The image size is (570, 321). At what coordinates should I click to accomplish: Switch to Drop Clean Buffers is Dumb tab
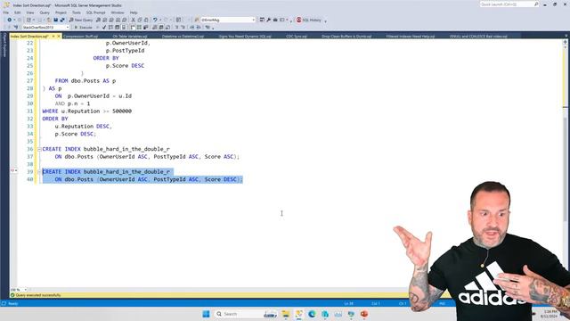tap(346, 36)
